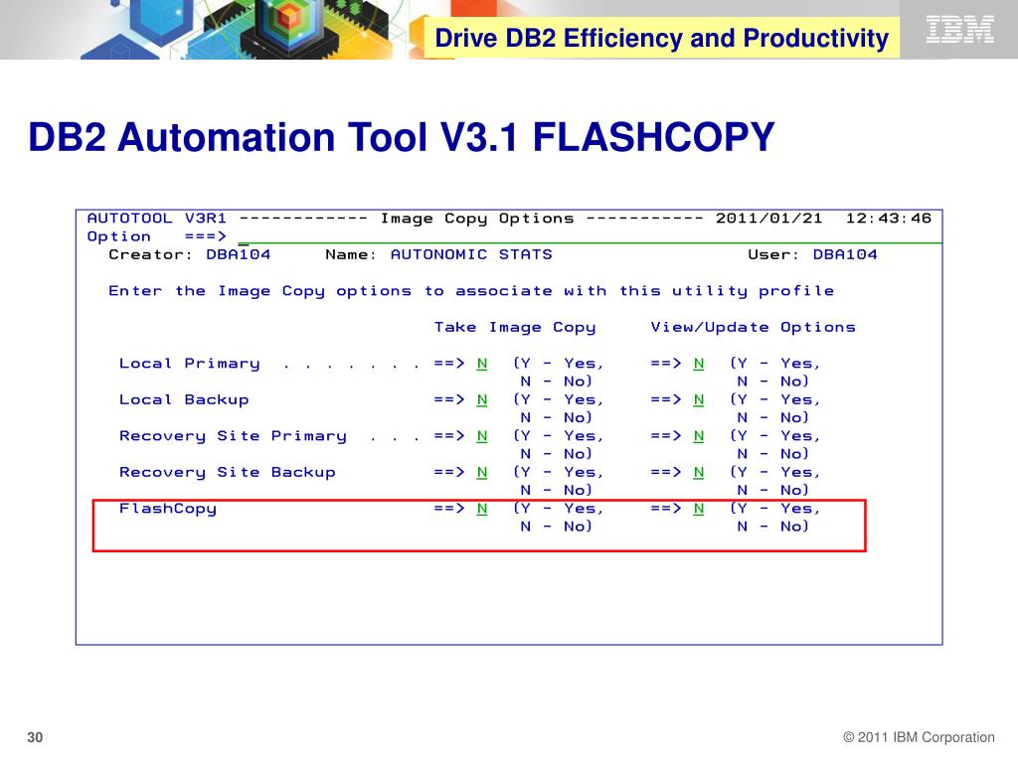Viewport: 1018px width, 763px height.
Task: Click the date 2011/01/21
Action: tap(768, 218)
